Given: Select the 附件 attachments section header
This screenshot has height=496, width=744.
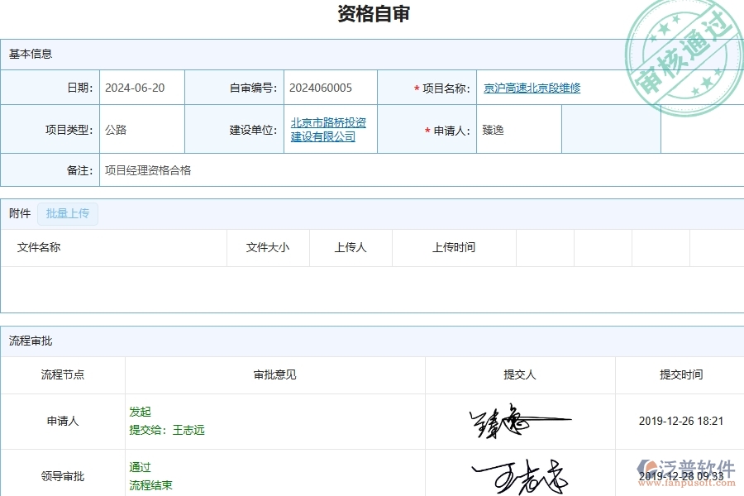Looking at the screenshot, I should (18, 213).
